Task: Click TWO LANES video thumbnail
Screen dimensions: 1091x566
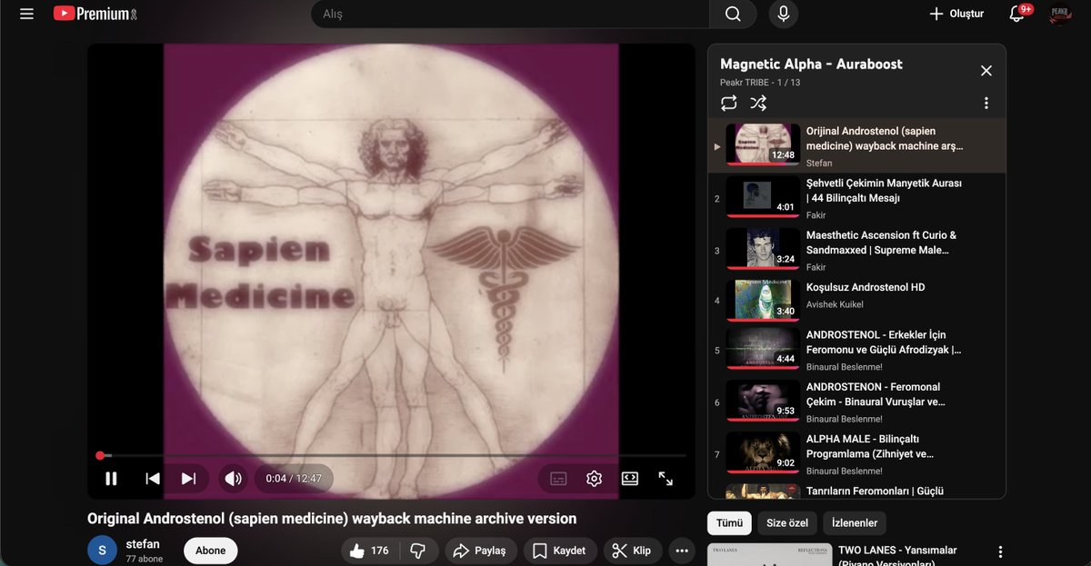Action: tap(769, 554)
